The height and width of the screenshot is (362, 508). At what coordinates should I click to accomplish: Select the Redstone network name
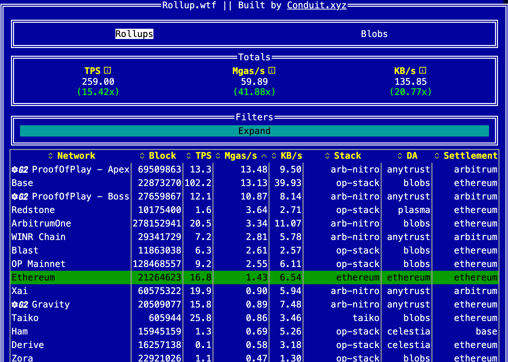click(33, 210)
